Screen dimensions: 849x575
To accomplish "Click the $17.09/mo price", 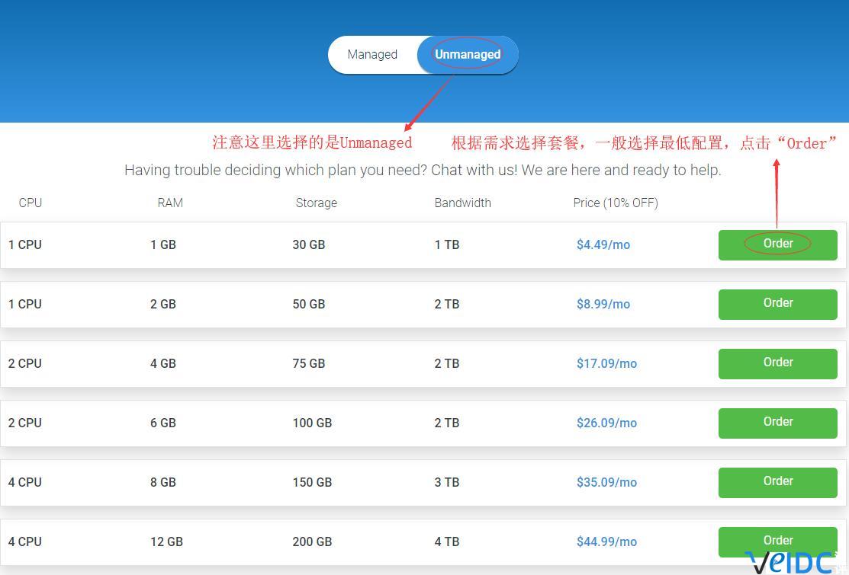I will click(x=606, y=364).
